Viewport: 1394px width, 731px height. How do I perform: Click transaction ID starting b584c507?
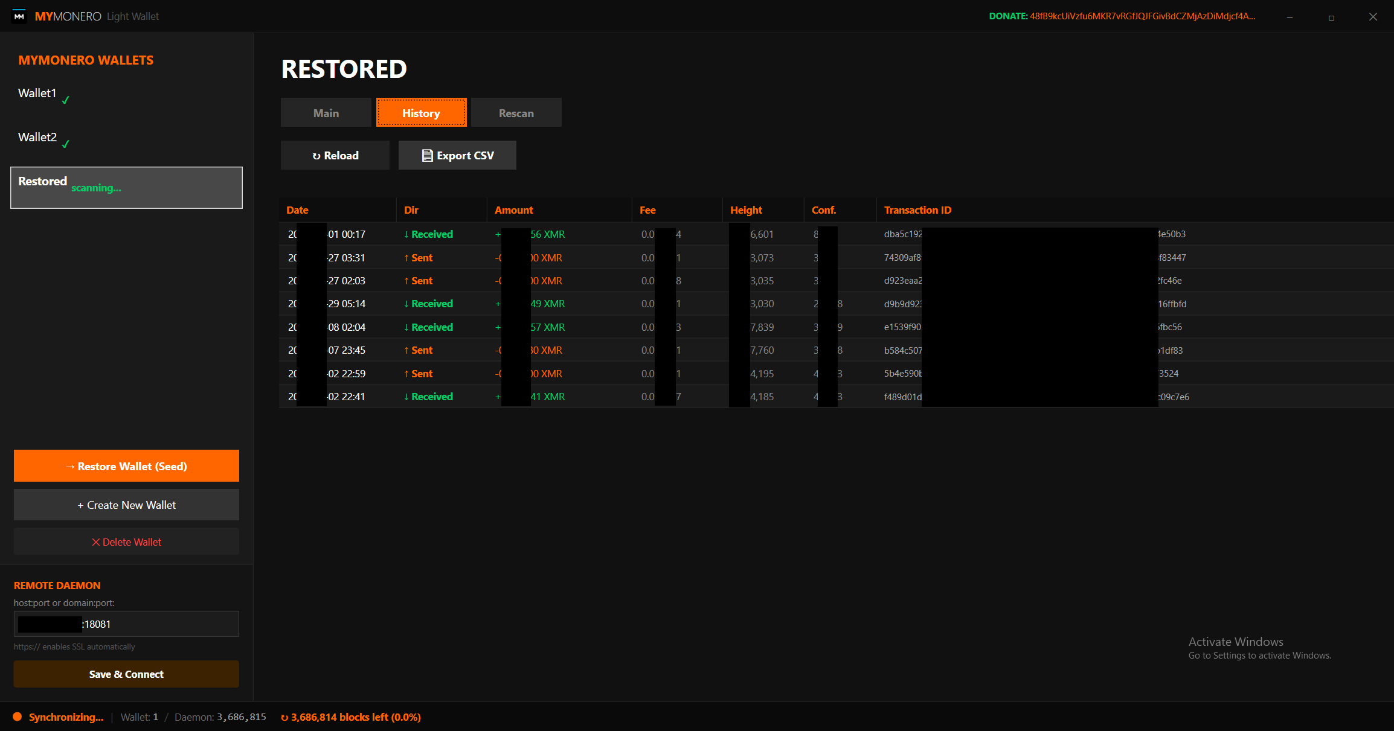(x=1033, y=350)
